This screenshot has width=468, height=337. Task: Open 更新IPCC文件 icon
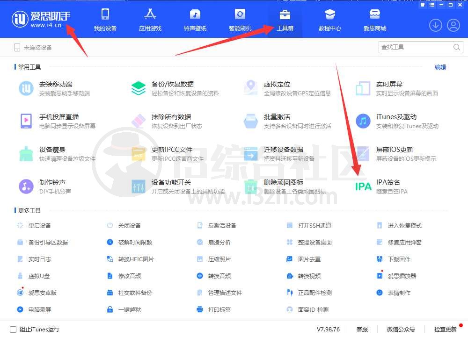[139, 154]
